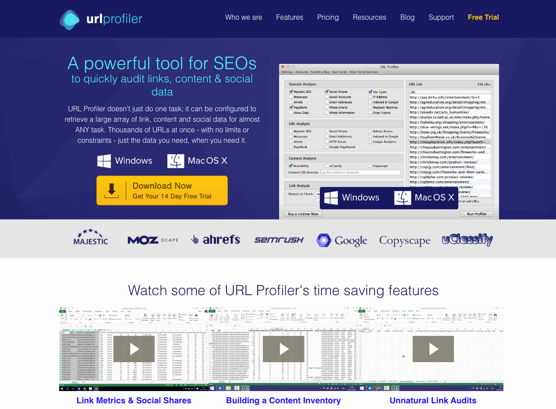Play the Unnatural Link Audits video

coord(433,349)
